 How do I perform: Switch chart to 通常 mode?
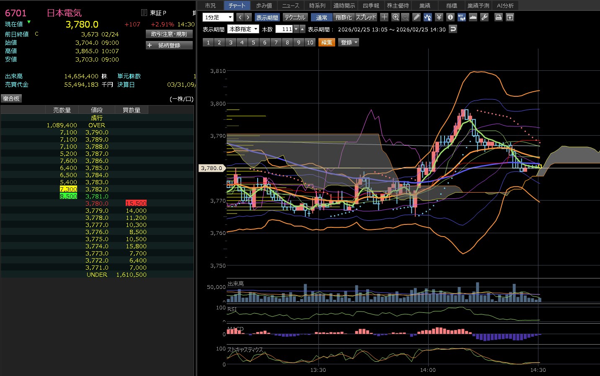(321, 17)
